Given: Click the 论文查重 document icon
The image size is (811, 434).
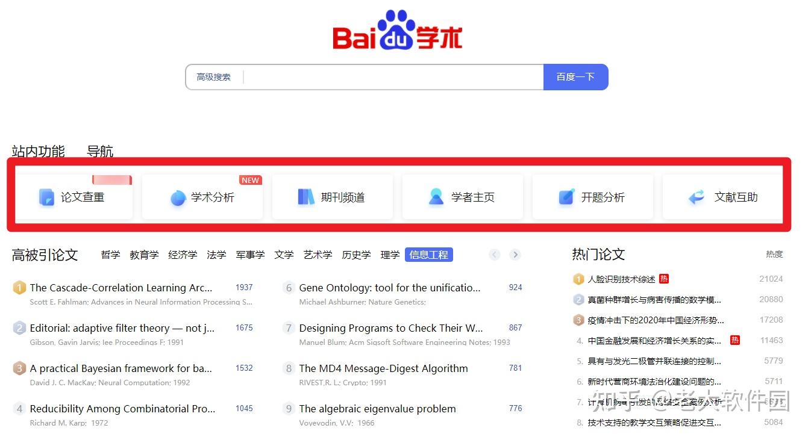Looking at the screenshot, I should 46,197.
